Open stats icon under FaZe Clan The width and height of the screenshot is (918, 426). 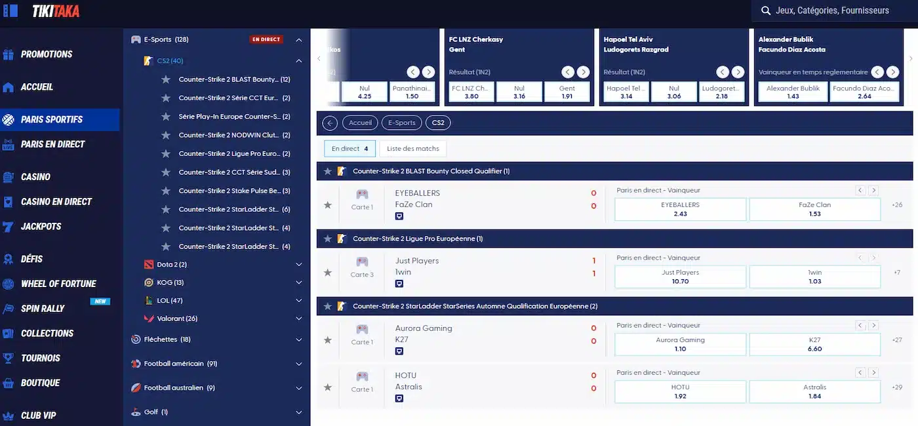(x=399, y=216)
